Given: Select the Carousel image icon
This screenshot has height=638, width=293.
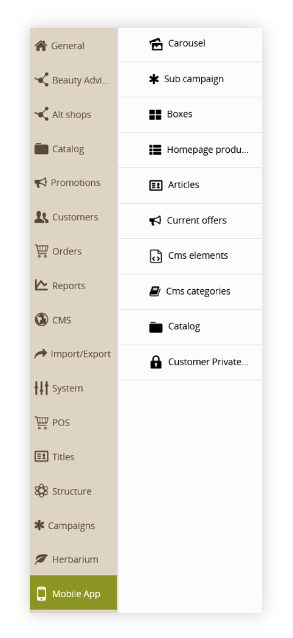Looking at the screenshot, I should click(156, 44).
